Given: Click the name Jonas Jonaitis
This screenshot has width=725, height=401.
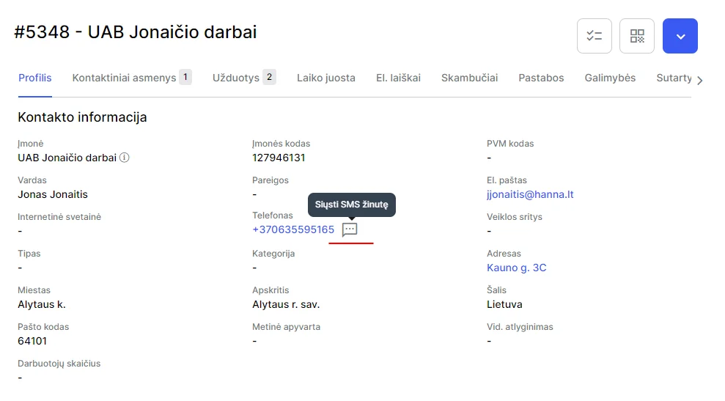Looking at the screenshot, I should (x=53, y=194).
